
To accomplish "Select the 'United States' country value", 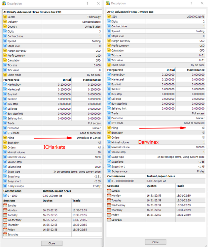I will pyautogui.click(x=92, y=27).
